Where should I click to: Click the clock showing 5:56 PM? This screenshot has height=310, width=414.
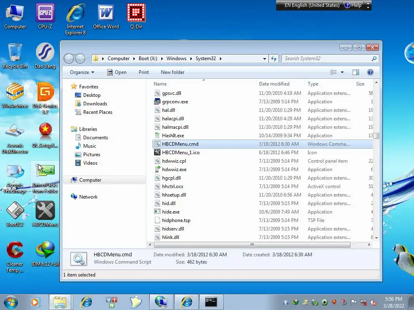[393, 299]
